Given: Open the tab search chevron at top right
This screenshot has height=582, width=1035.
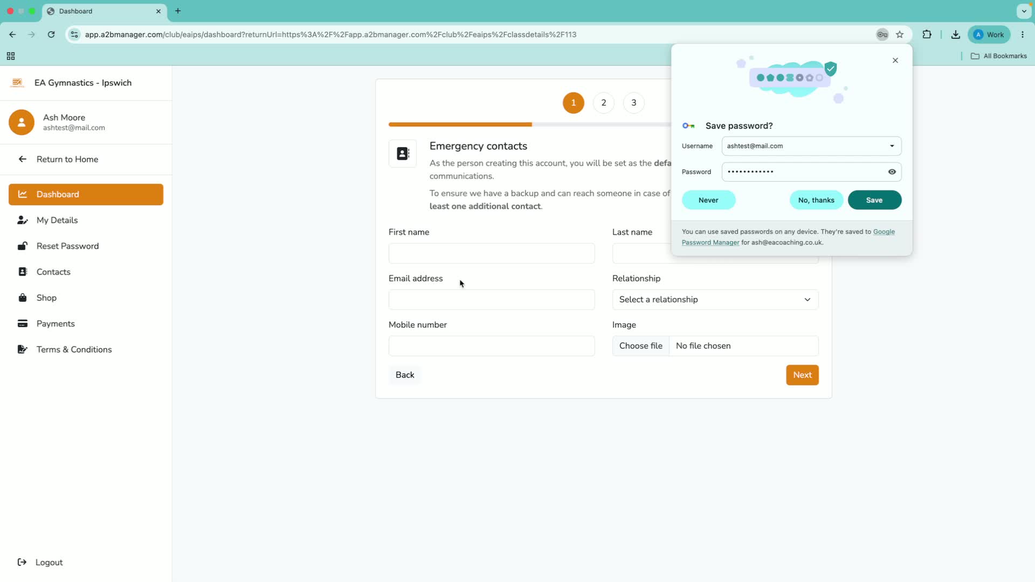Looking at the screenshot, I should [x=1024, y=11].
